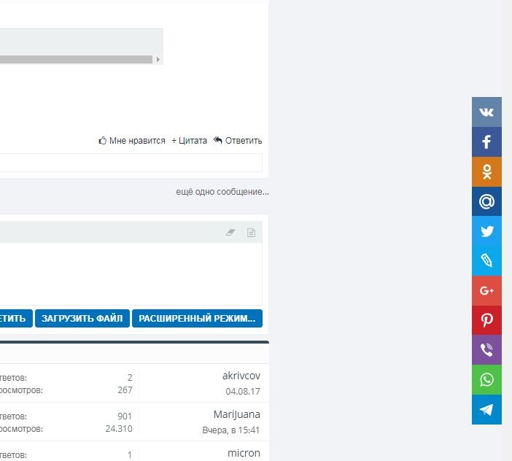This screenshot has width=512, height=461.
Task: Click the thumbs-up like icon
Action: pyautogui.click(x=103, y=140)
